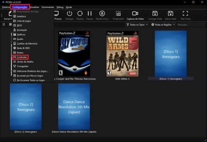
Task: Open Rede & HDD settings
Action: (x=33, y=48)
